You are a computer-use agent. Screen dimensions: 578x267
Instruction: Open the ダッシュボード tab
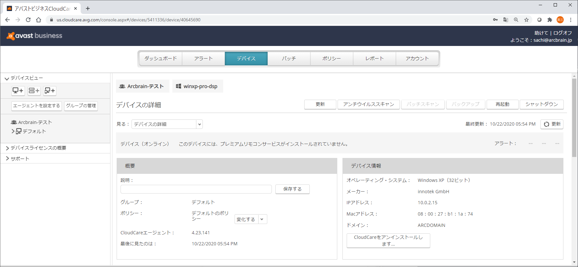pos(161,59)
